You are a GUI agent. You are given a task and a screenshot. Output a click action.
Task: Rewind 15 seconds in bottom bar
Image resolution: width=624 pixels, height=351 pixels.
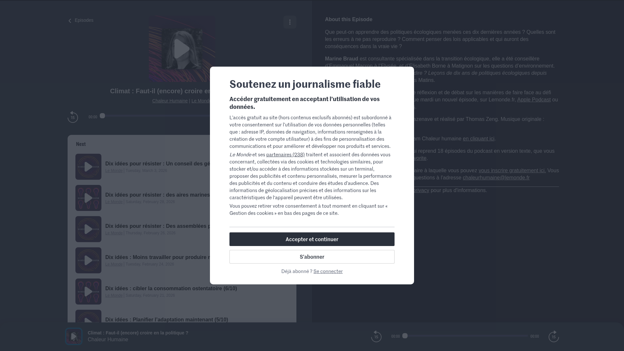pyautogui.click(x=376, y=336)
